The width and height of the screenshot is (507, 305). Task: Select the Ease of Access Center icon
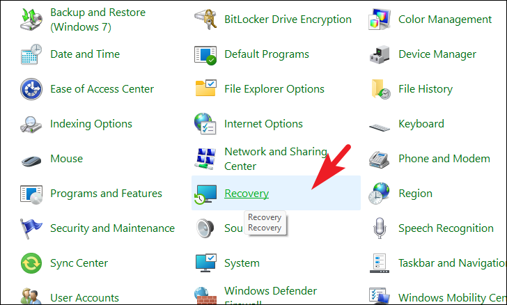(31, 89)
